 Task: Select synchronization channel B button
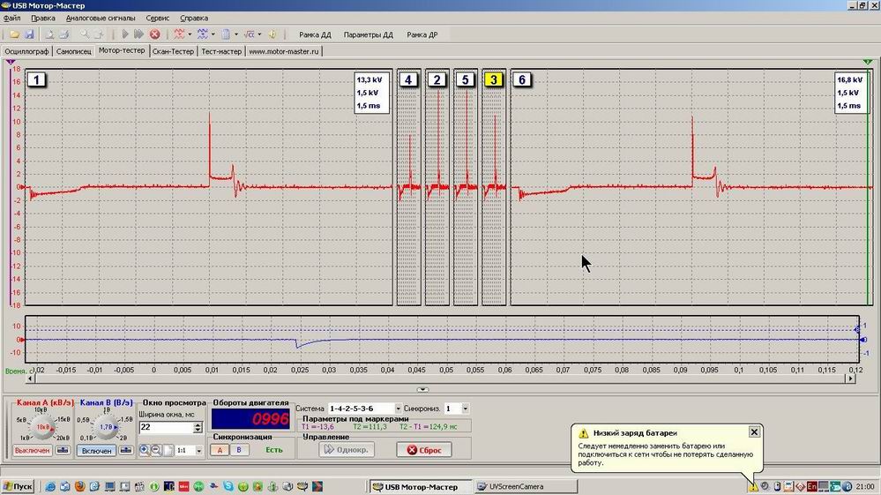click(x=239, y=449)
